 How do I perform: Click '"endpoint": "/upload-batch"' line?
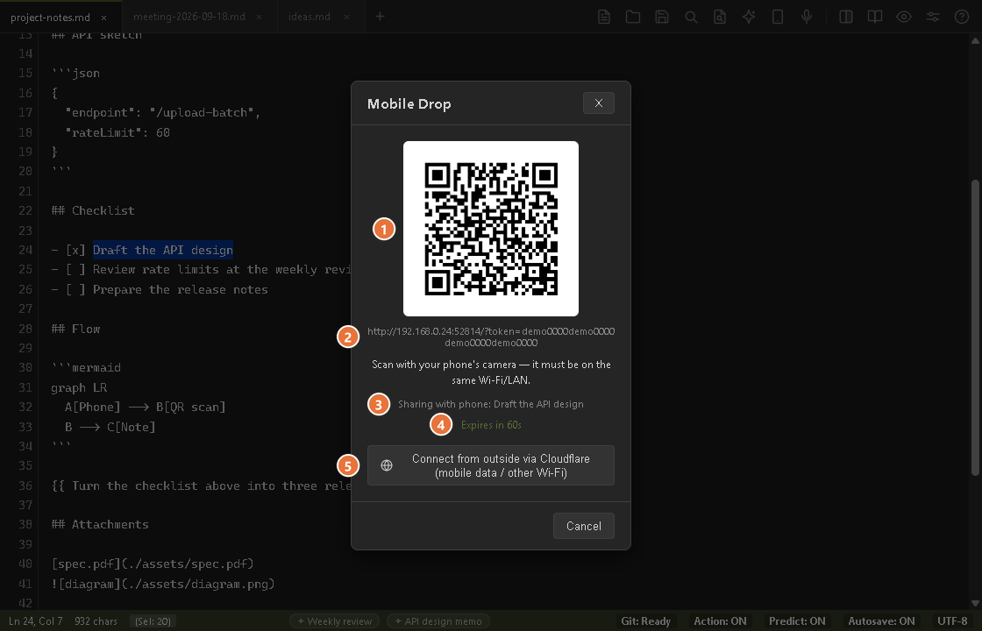(162, 113)
